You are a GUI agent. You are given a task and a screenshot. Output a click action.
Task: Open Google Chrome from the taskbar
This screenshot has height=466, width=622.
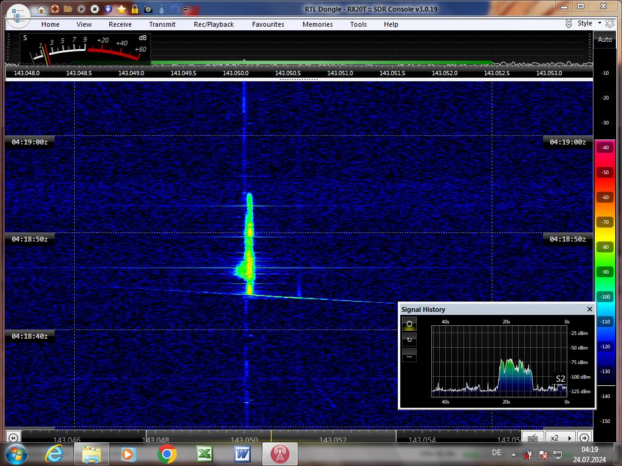point(167,454)
